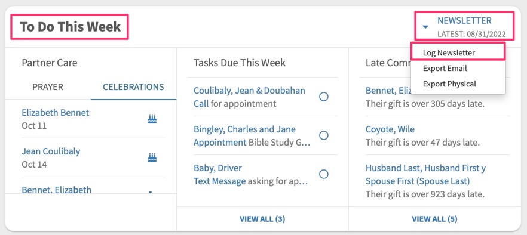Viewport: 527px width, 235px height.
Task: Open Baby, Driver contact link
Action: point(217,168)
